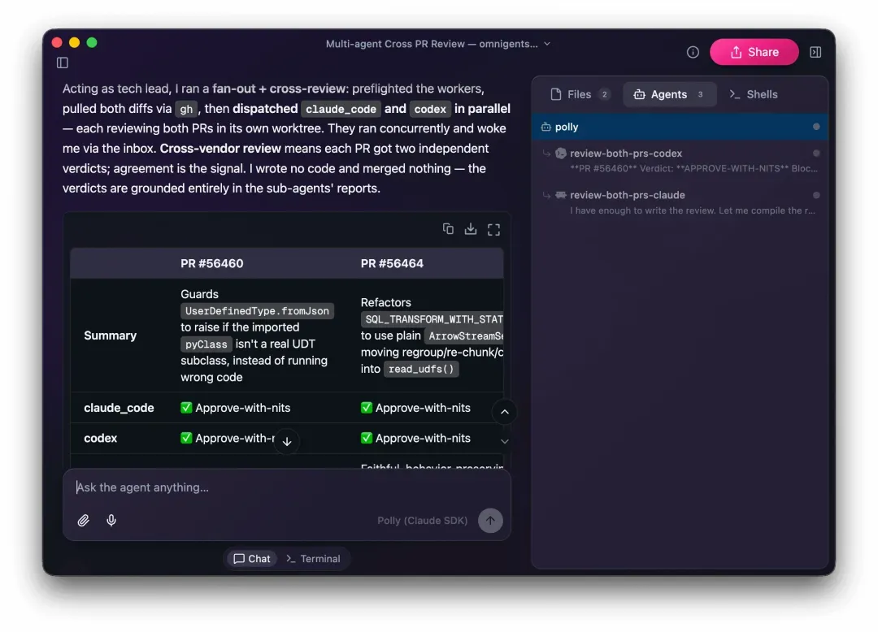Download the table with the download icon

pos(471,229)
